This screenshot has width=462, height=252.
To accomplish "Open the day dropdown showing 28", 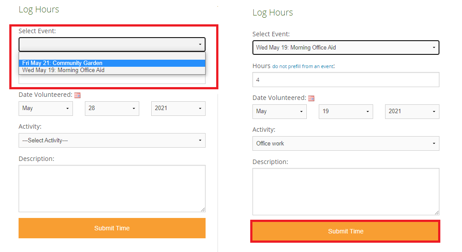I will [112, 108].
